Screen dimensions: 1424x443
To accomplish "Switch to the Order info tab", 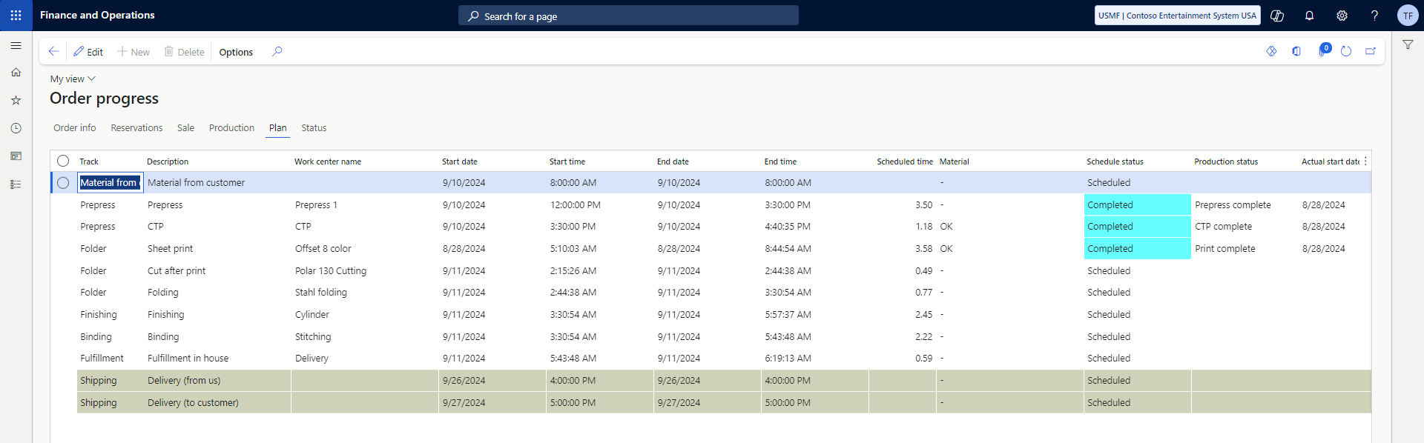I will [x=75, y=127].
